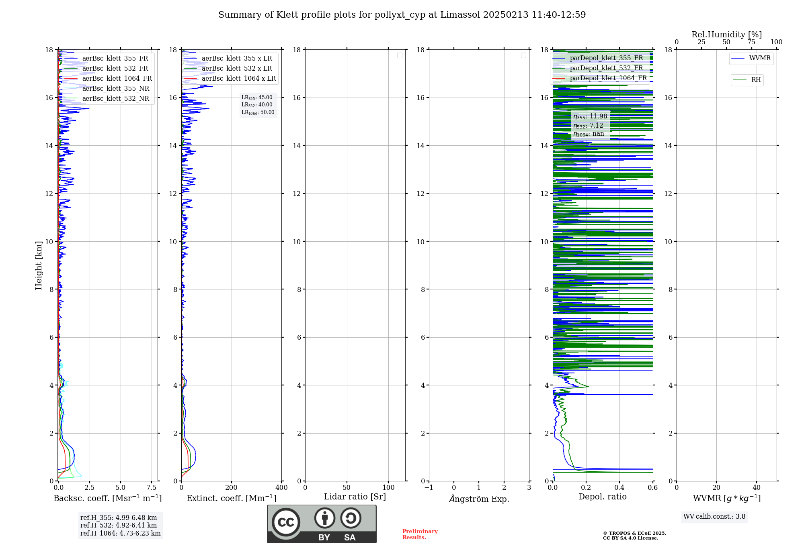Select legend entry aerBsc_klett_355_NR
The width and height of the screenshot is (804, 546).
pyautogui.click(x=107, y=88)
